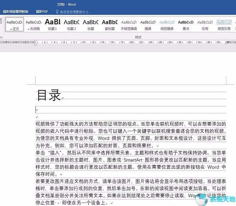Apply the 标题 title style
This screenshot has height=206, width=236.
point(90,24)
